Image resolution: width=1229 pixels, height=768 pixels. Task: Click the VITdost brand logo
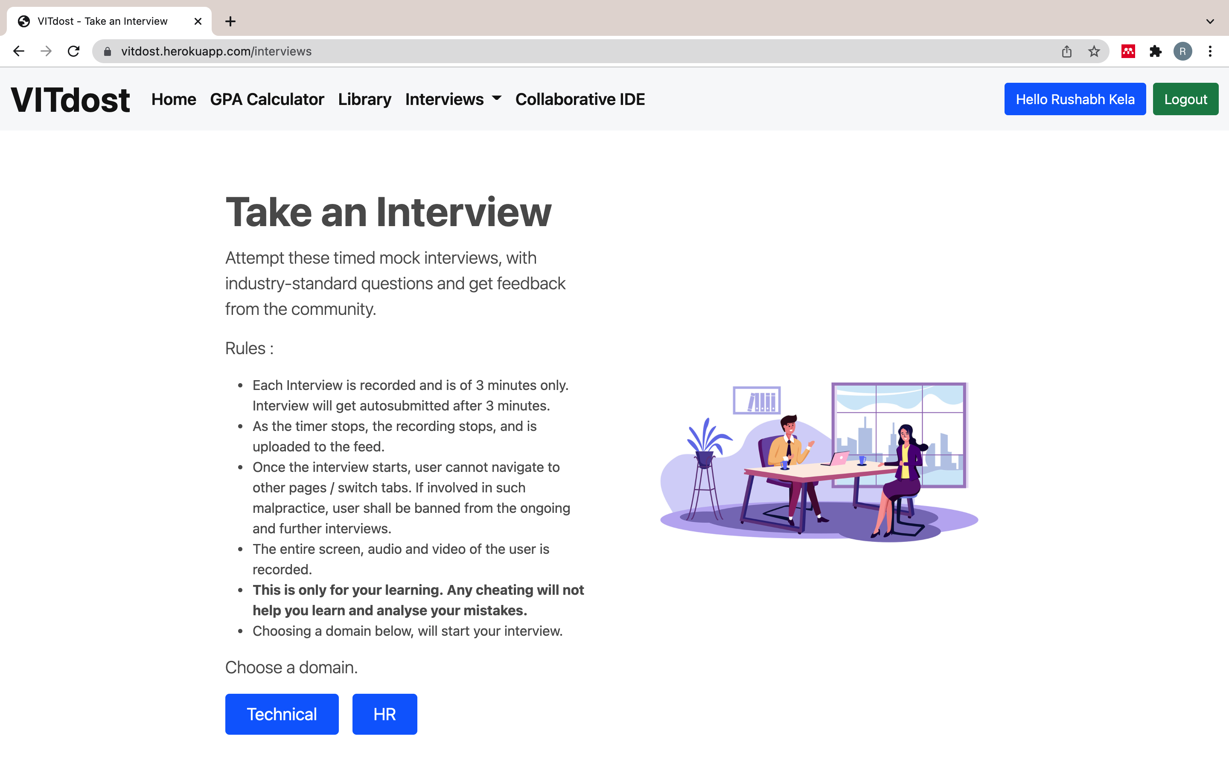point(70,99)
